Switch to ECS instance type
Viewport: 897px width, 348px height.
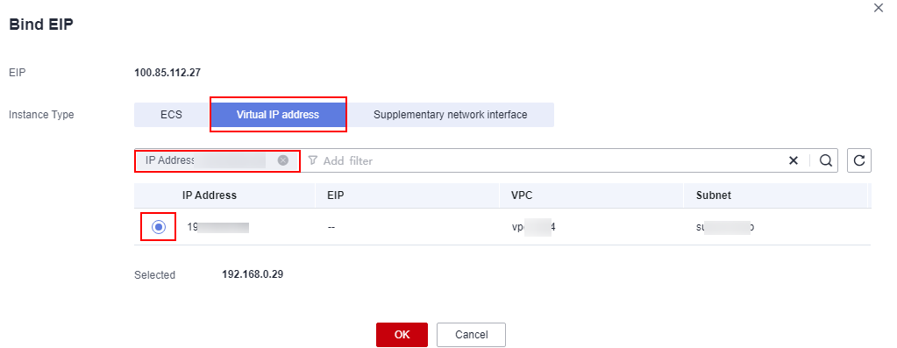pos(171,114)
